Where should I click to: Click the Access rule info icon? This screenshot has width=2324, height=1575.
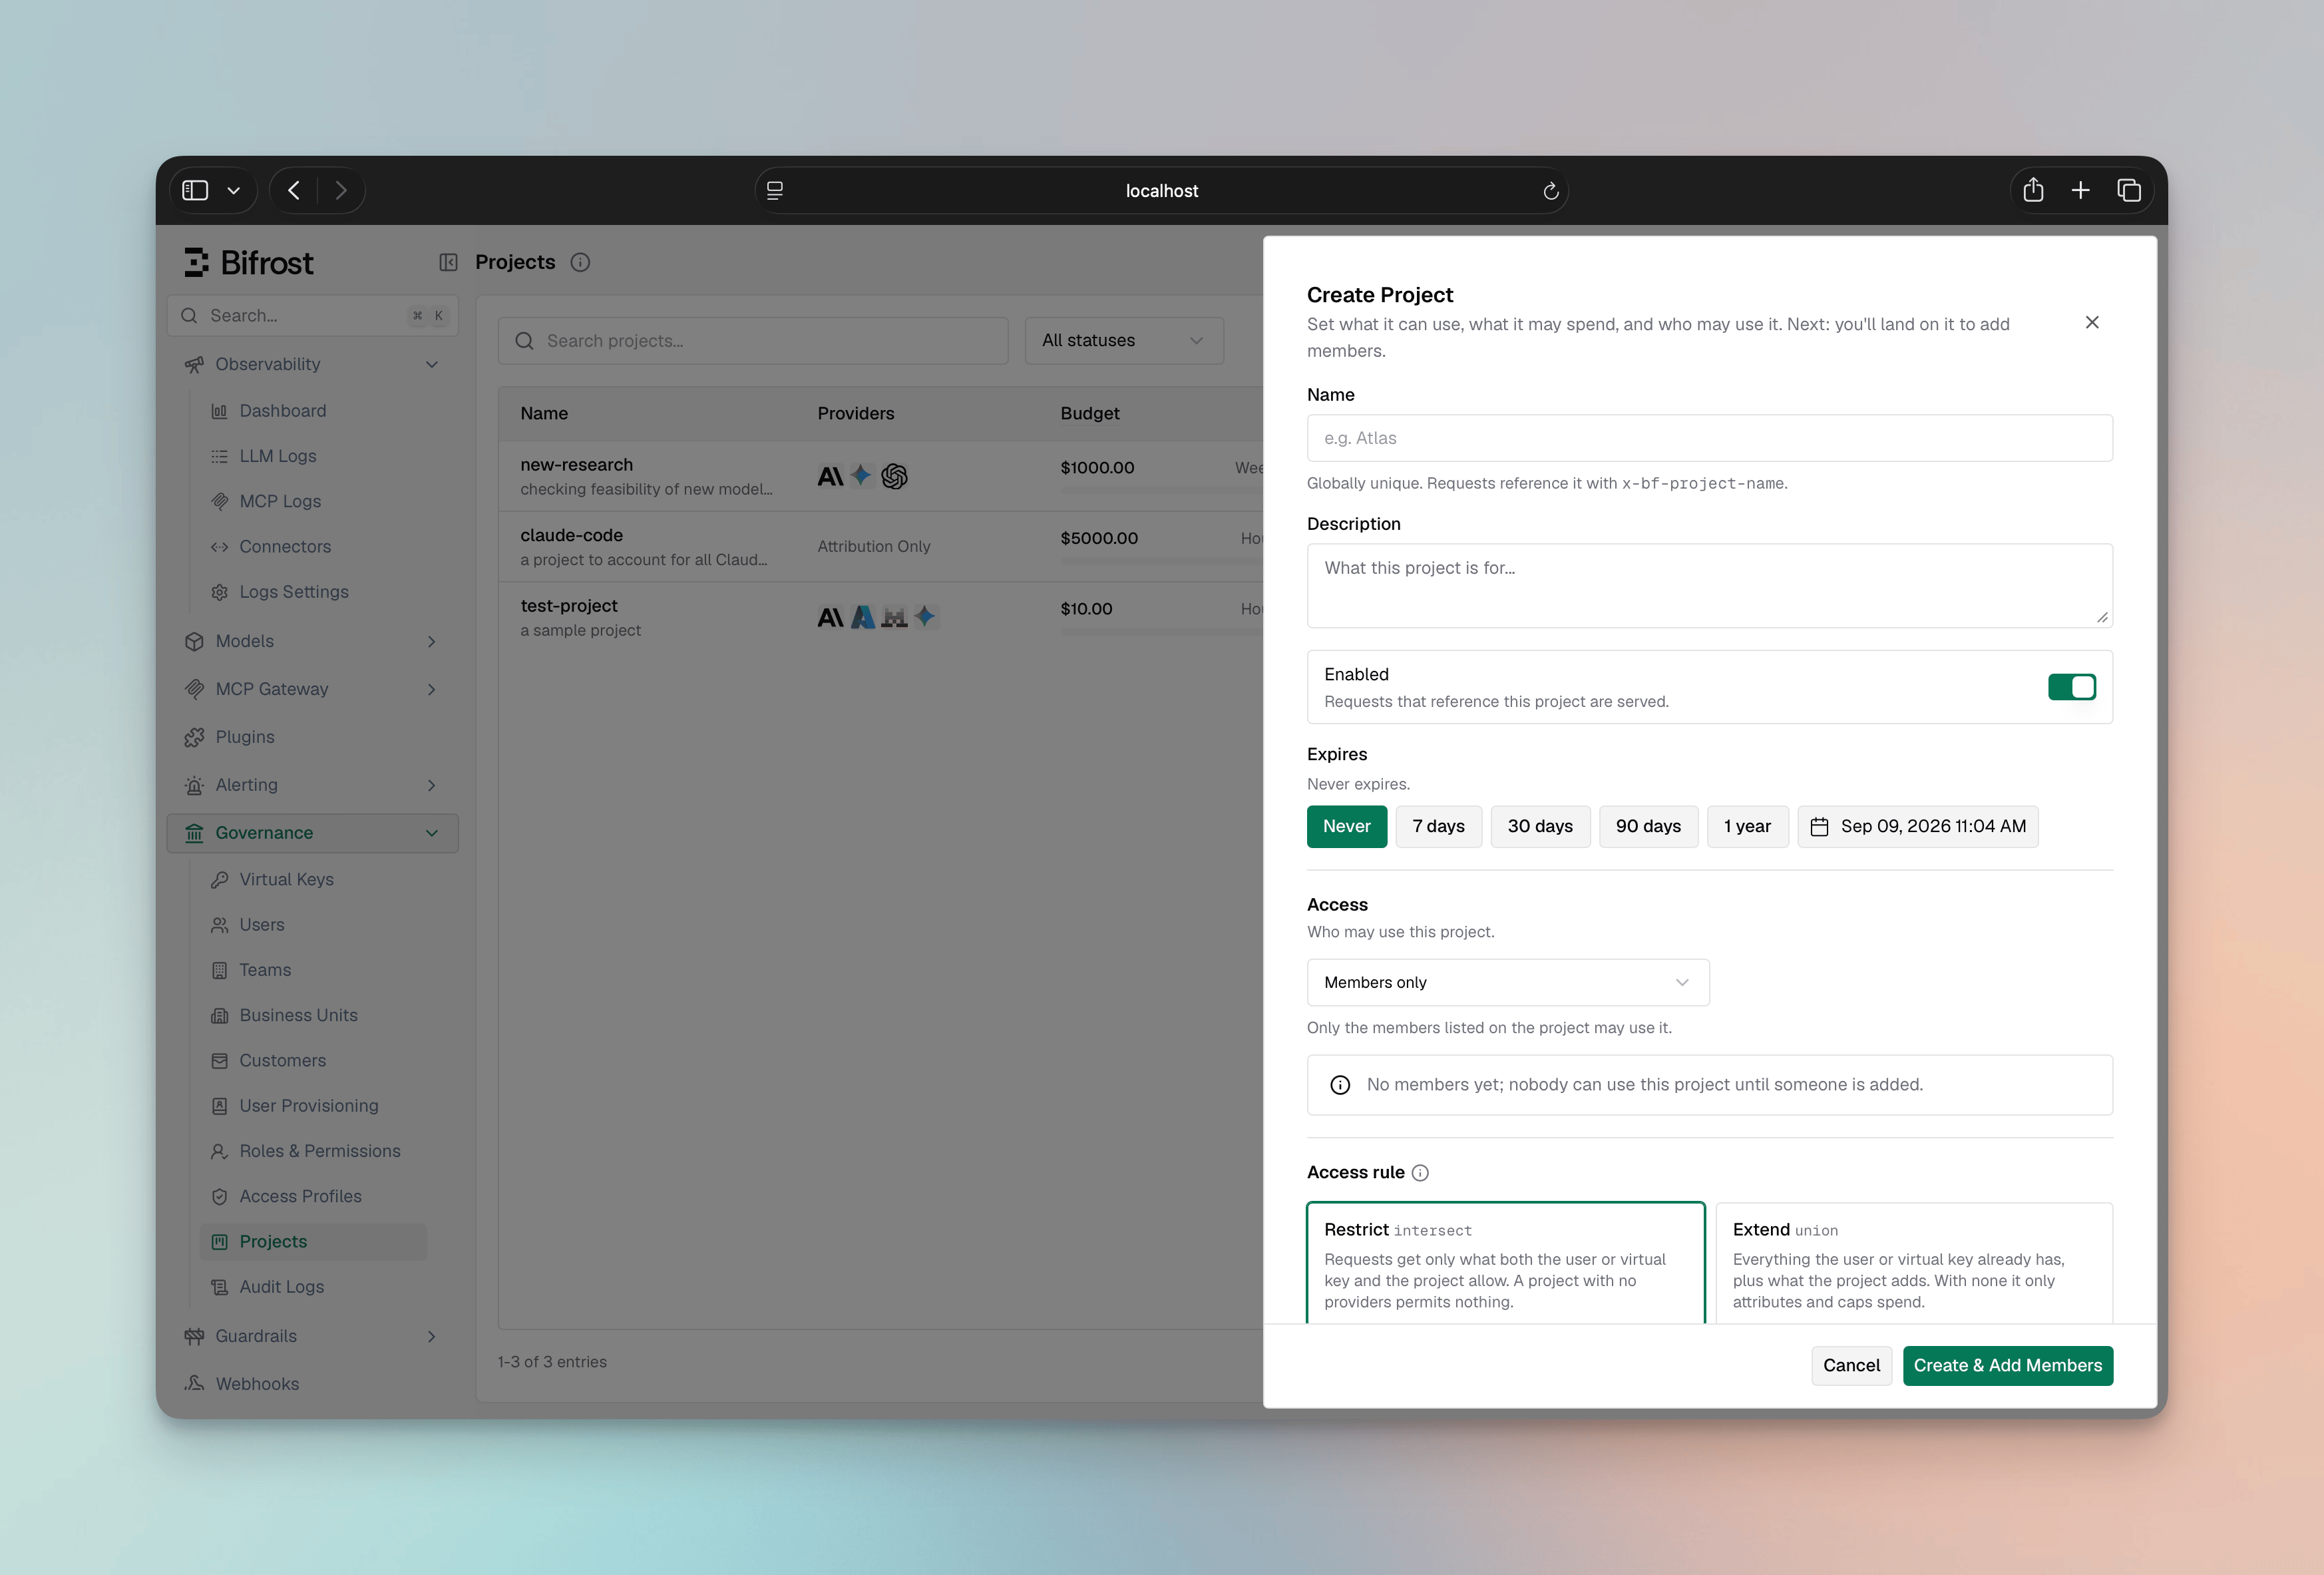[x=1420, y=1173]
